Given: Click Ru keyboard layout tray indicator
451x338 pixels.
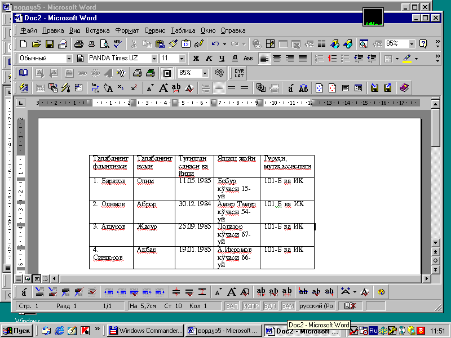Looking at the screenshot, I should tap(373, 331).
